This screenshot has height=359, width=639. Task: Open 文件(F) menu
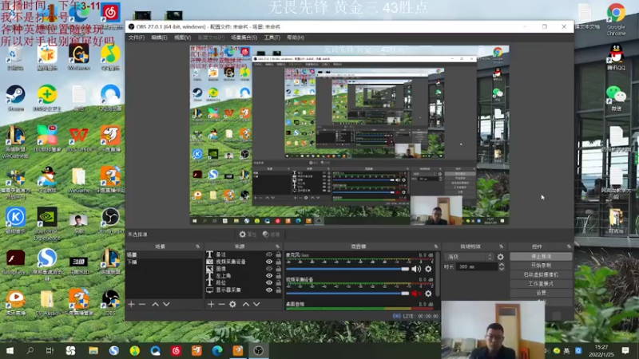click(137, 37)
